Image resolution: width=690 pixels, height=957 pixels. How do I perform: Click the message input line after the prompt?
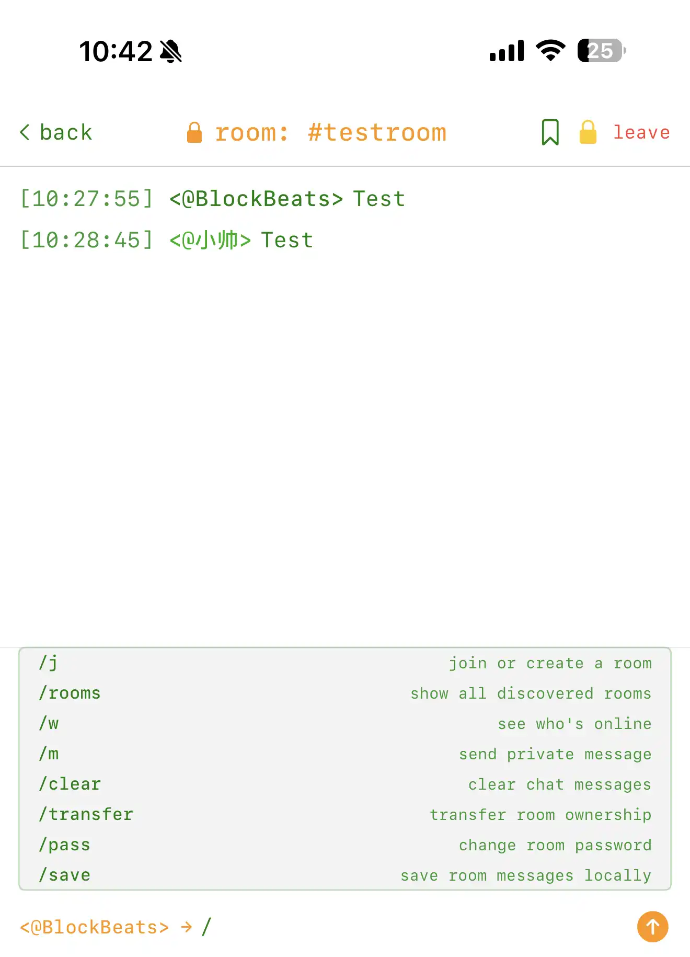click(x=208, y=927)
